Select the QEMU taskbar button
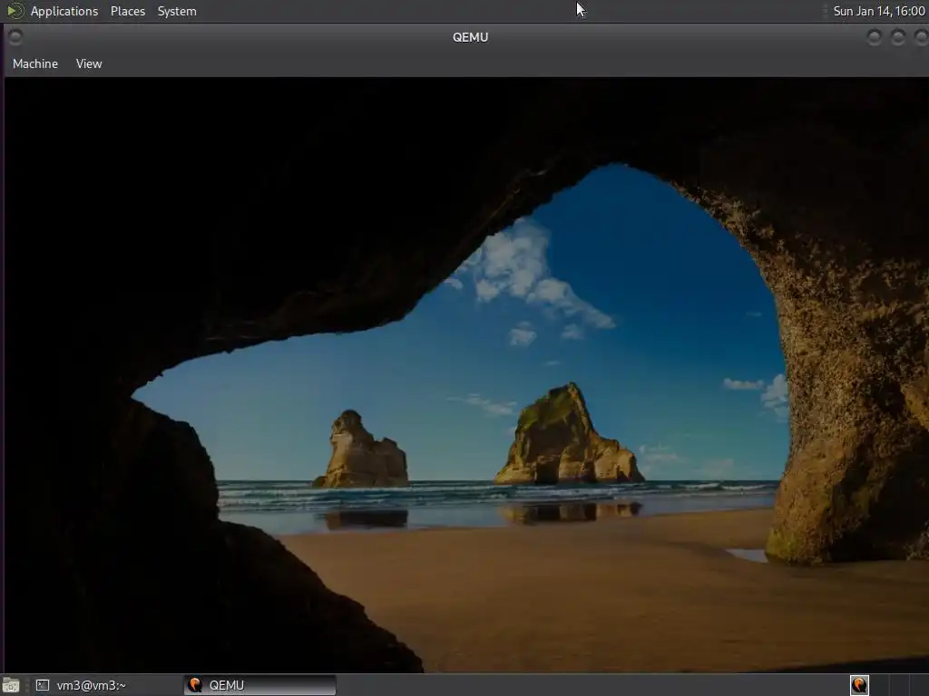 pos(259,685)
